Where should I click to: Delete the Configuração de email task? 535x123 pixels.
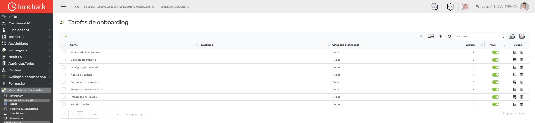pyautogui.click(x=521, y=67)
